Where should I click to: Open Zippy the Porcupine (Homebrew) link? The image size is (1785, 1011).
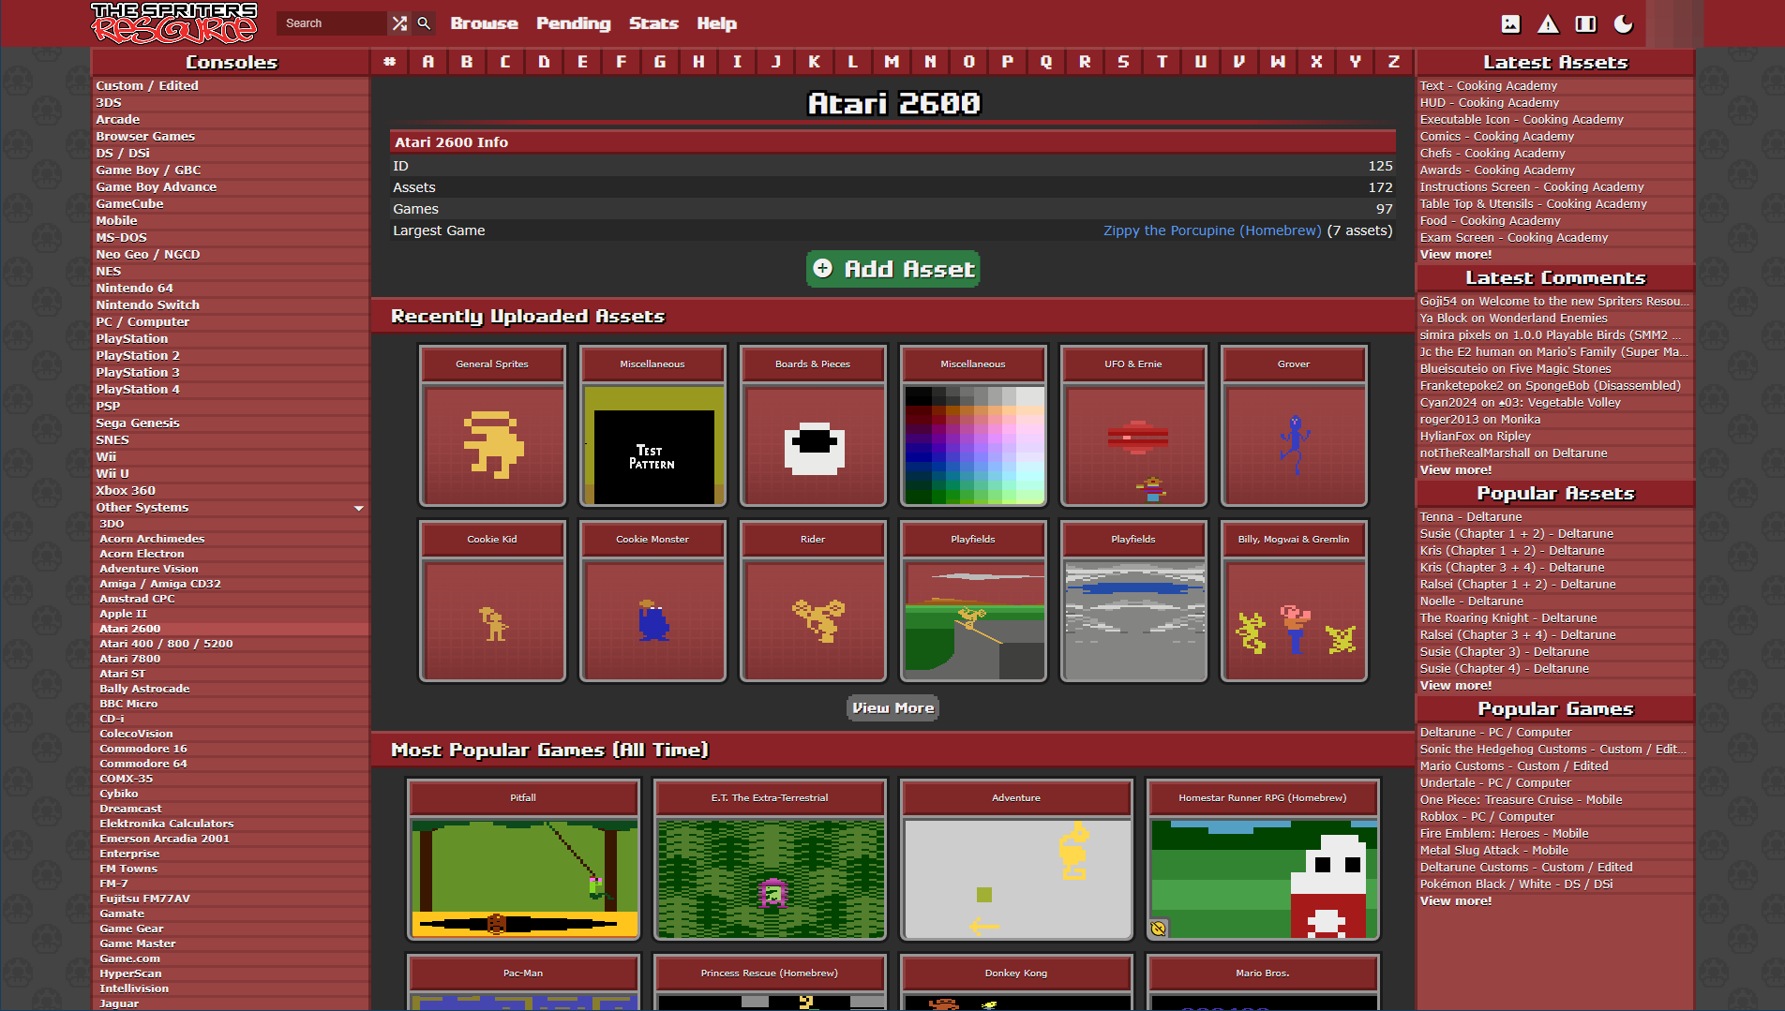point(1212,230)
